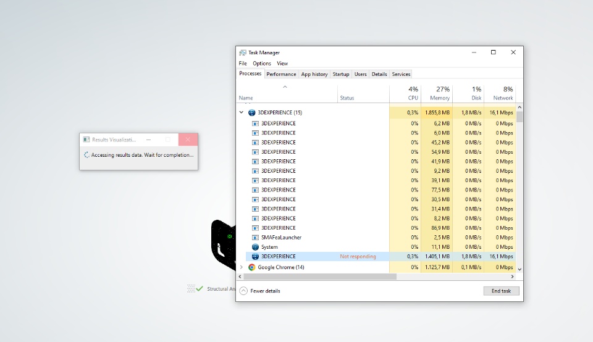Switch to the Performance tab
The width and height of the screenshot is (593, 342).
281,74
